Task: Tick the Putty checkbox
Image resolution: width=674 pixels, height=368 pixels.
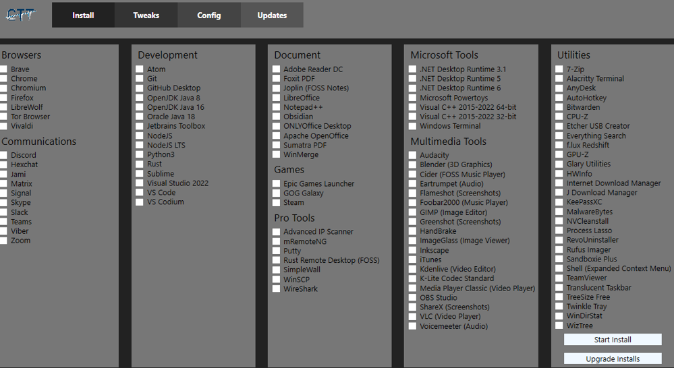Action: click(277, 251)
